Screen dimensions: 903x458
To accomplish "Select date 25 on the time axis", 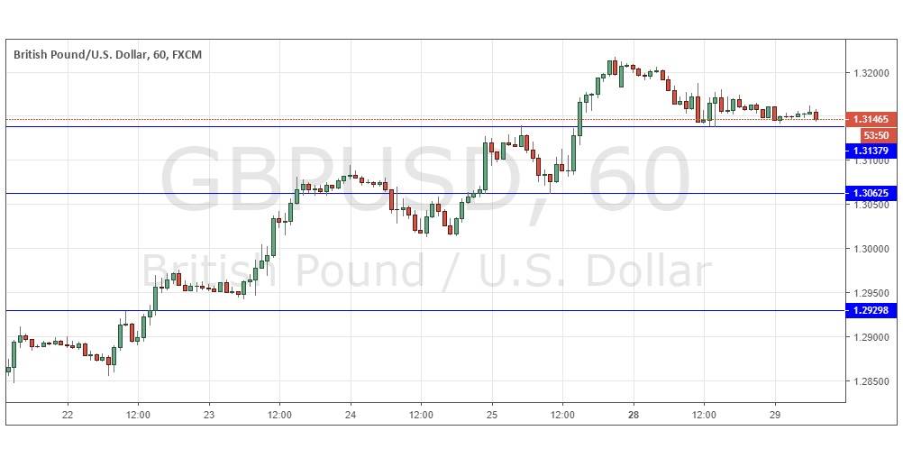I will pyautogui.click(x=491, y=416).
